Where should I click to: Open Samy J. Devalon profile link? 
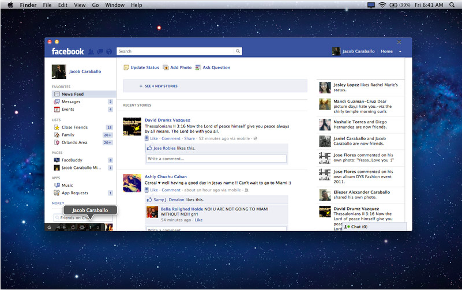[x=169, y=199]
